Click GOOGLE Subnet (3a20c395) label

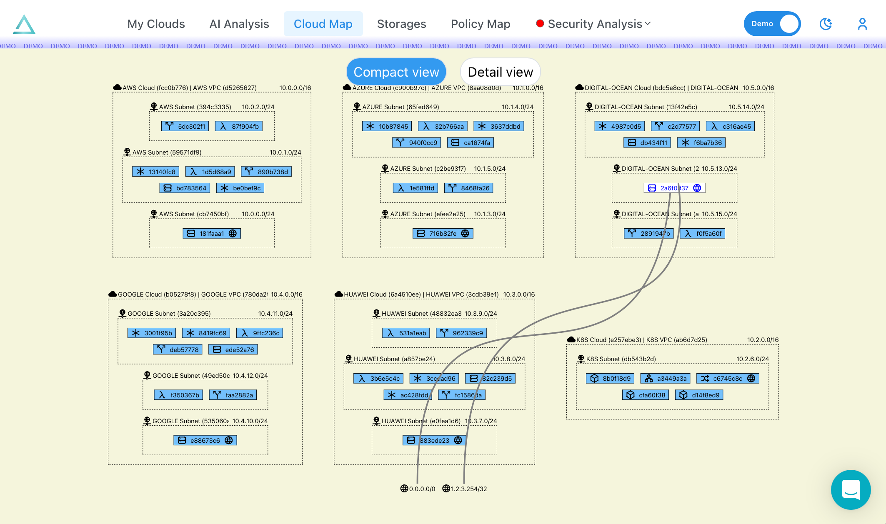(x=169, y=314)
